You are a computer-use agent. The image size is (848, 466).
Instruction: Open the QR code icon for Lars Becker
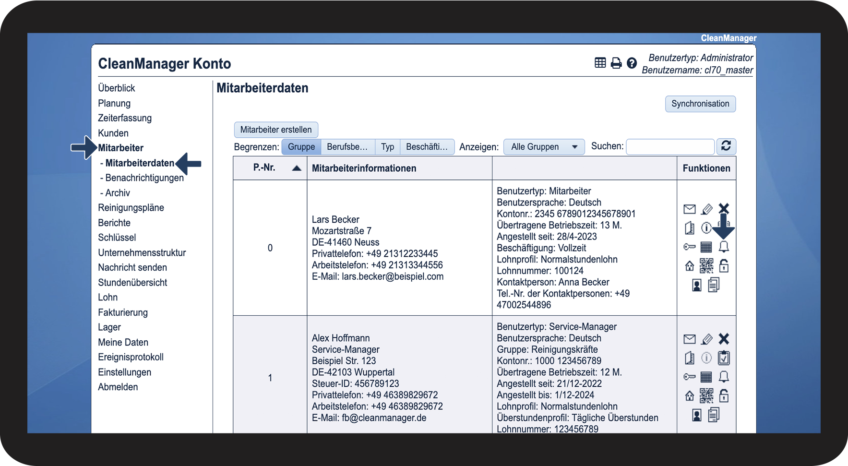[x=706, y=265]
